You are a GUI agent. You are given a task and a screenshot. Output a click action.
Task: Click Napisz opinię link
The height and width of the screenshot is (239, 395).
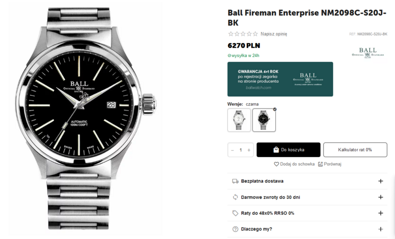click(274, 34)
